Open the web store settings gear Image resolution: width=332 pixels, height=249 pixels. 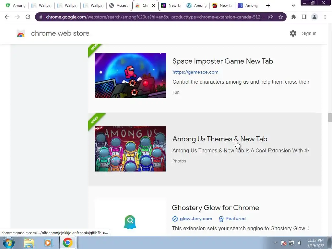(x=293, y=33)
